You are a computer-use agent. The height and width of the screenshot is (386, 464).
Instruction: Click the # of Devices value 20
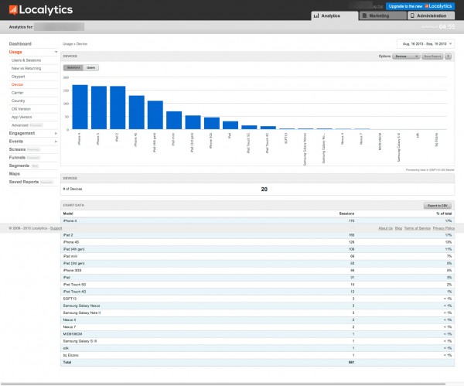(264, 190)
